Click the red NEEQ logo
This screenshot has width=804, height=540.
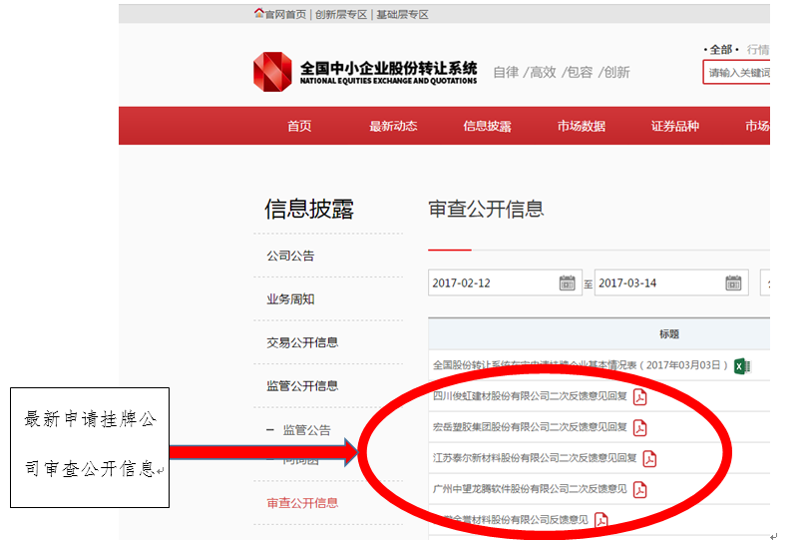(x=273, y=70)
